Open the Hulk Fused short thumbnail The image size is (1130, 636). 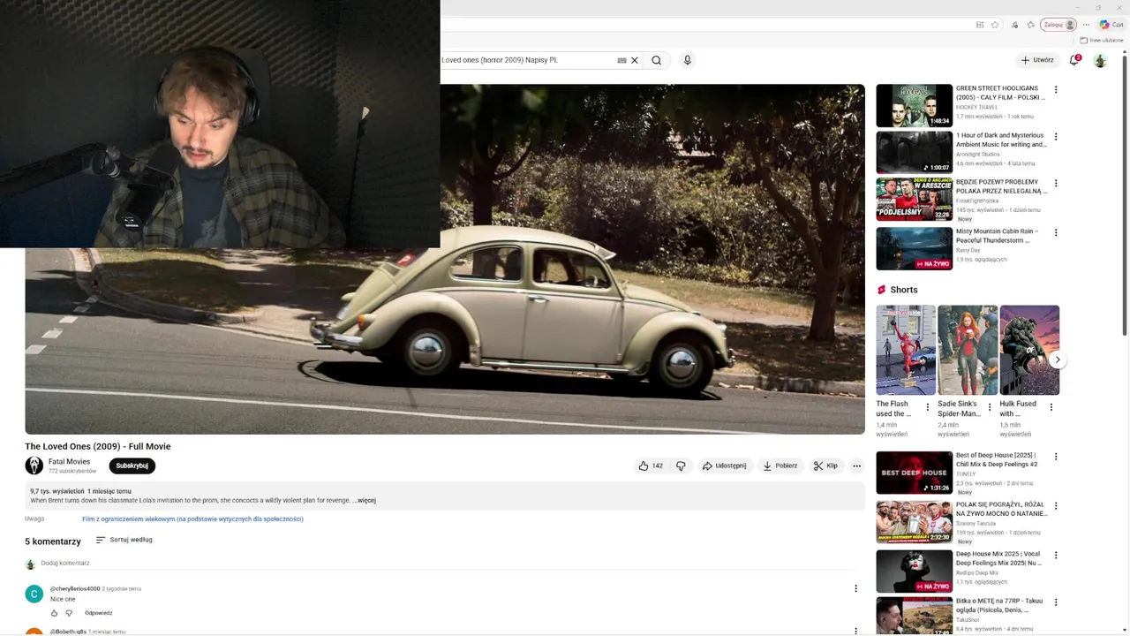1029,351
